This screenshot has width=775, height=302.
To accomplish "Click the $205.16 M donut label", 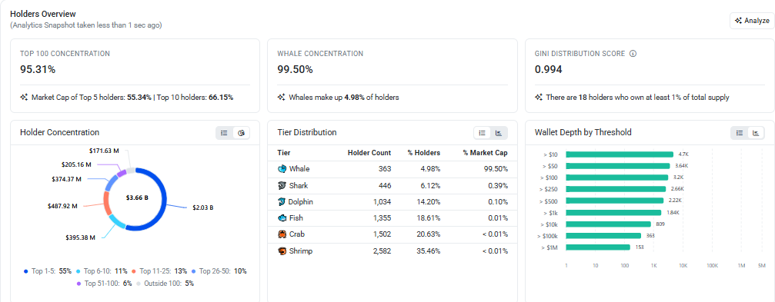I will [77, 164].
